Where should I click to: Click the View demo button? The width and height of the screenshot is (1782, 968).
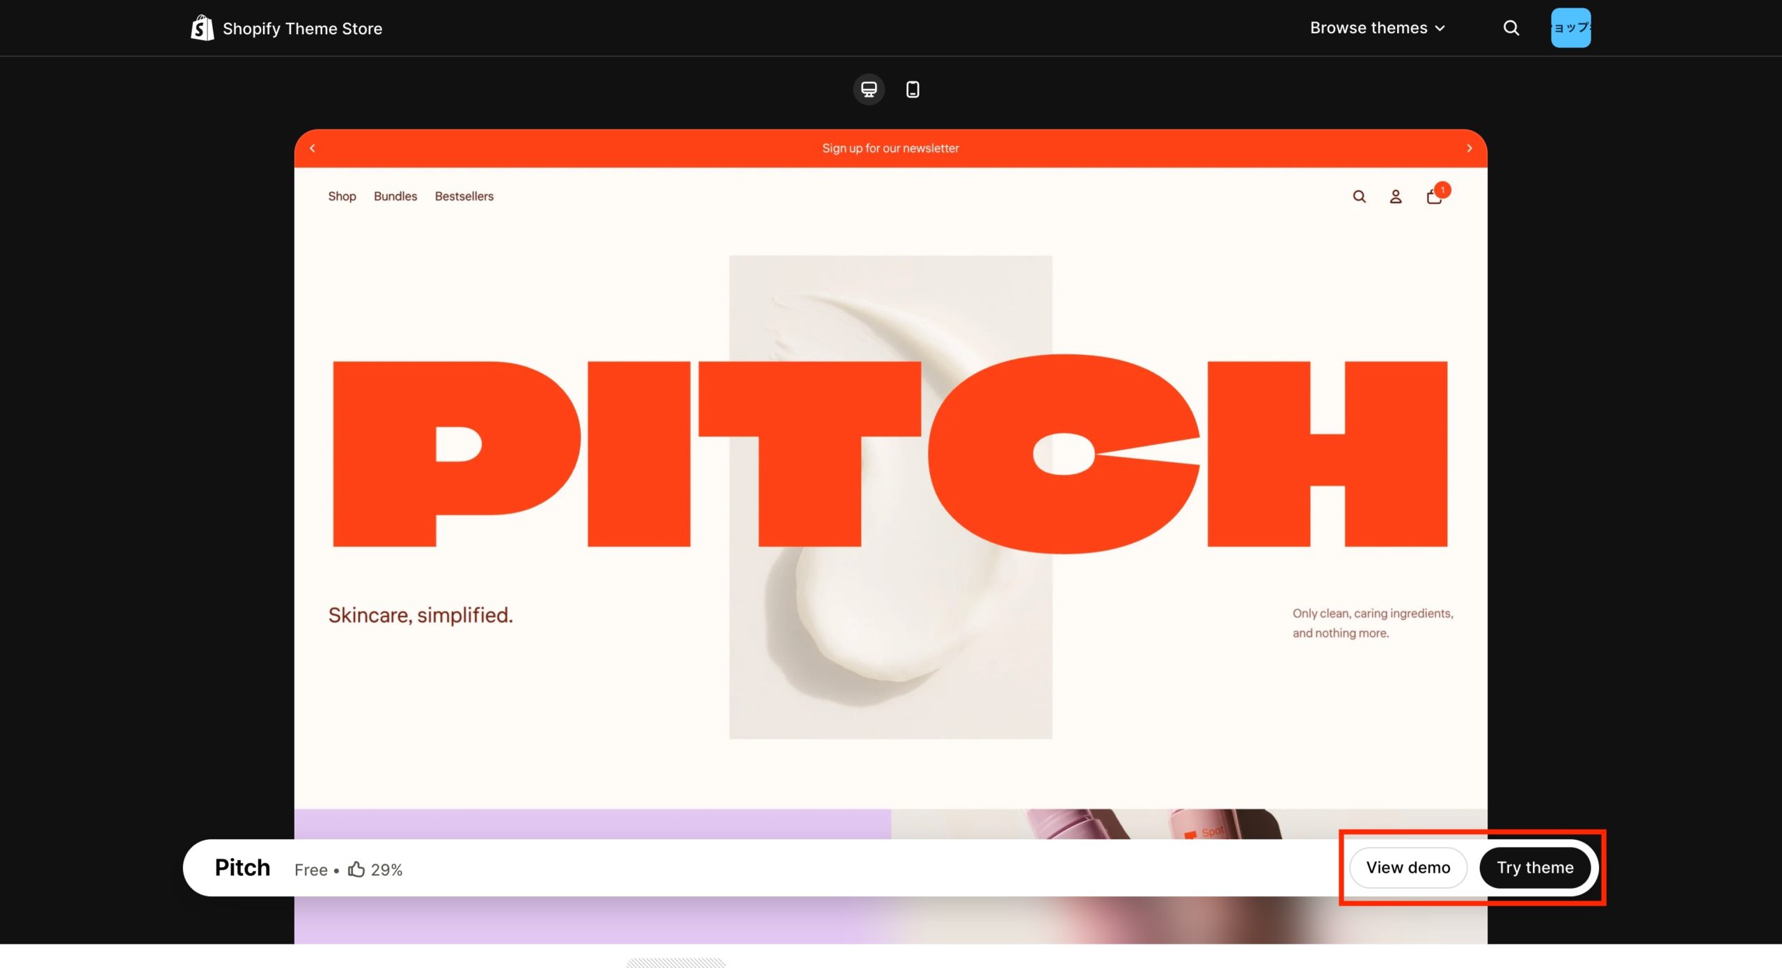point(1408,868)
